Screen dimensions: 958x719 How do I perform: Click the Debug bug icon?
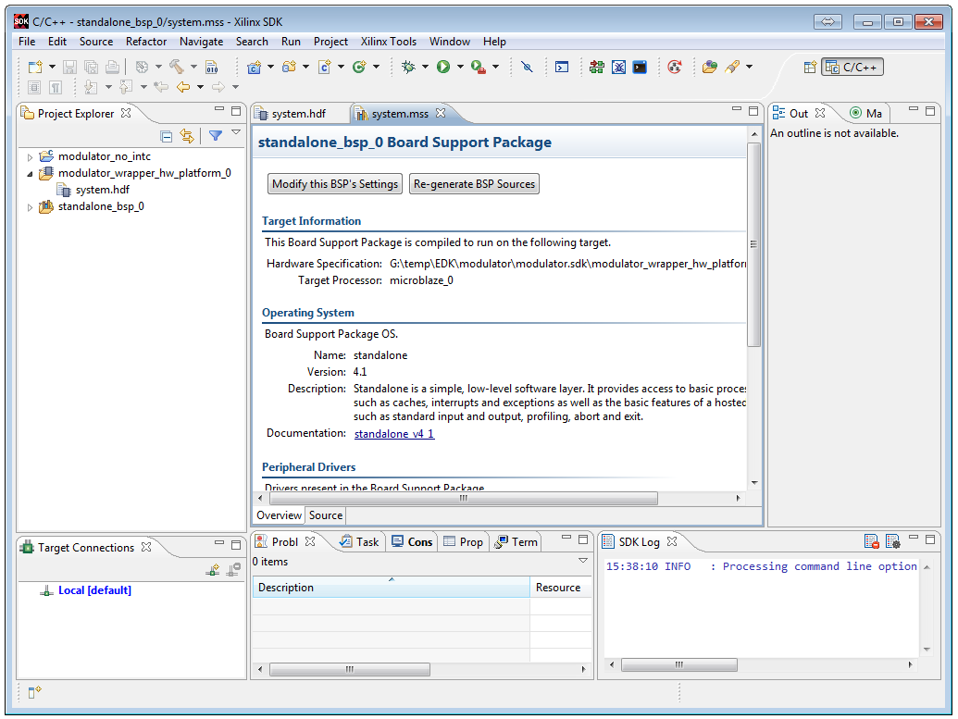408,68
